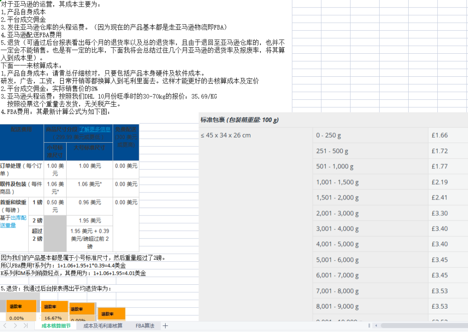Click the 大号标准尺寸 column header

click(90, 147)
